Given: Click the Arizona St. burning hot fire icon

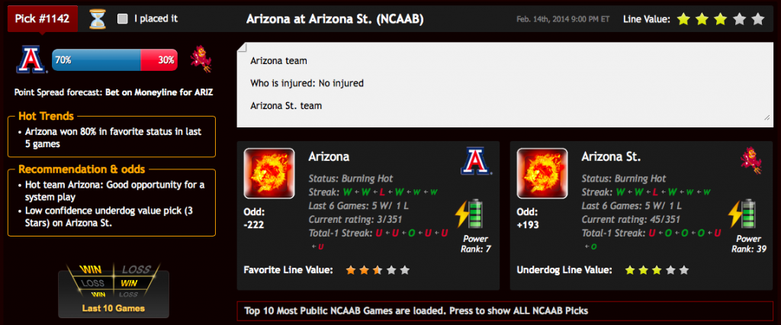Looking at the screenshot, I should point(542,173).
